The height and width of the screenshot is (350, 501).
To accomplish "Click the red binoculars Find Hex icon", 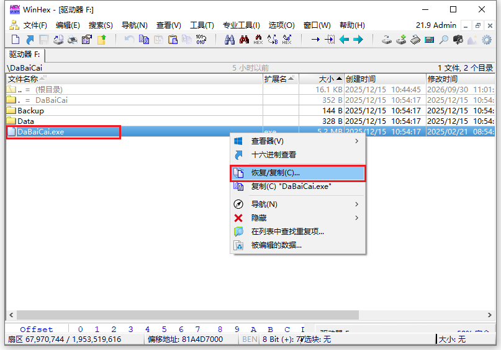I will (x=244, y=40).
